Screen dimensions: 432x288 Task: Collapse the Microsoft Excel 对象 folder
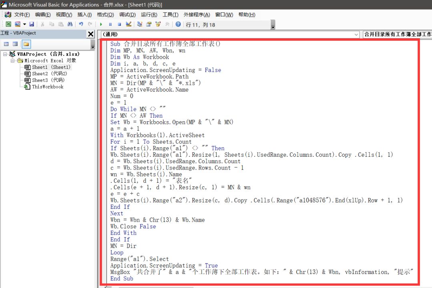tap(13, 61)
